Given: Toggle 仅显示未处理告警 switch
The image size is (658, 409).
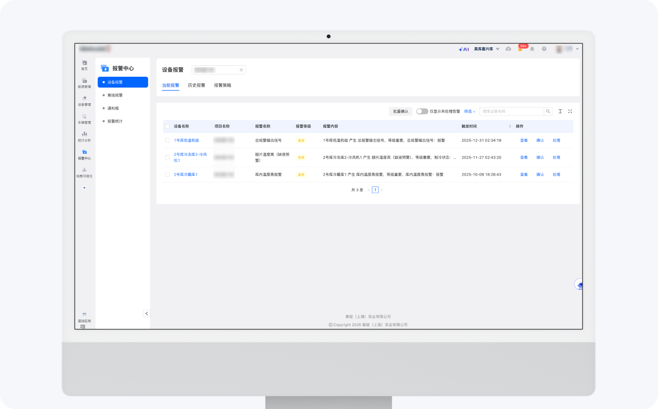Looking at the screenshot, I should pyautogui.click(x=422, y=111).
